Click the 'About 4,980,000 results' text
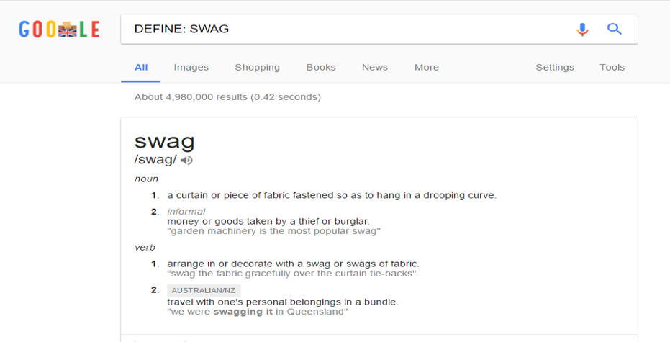The height and width of the screenshot is (342, 670). pyautogui.click(x=227, y=96)
